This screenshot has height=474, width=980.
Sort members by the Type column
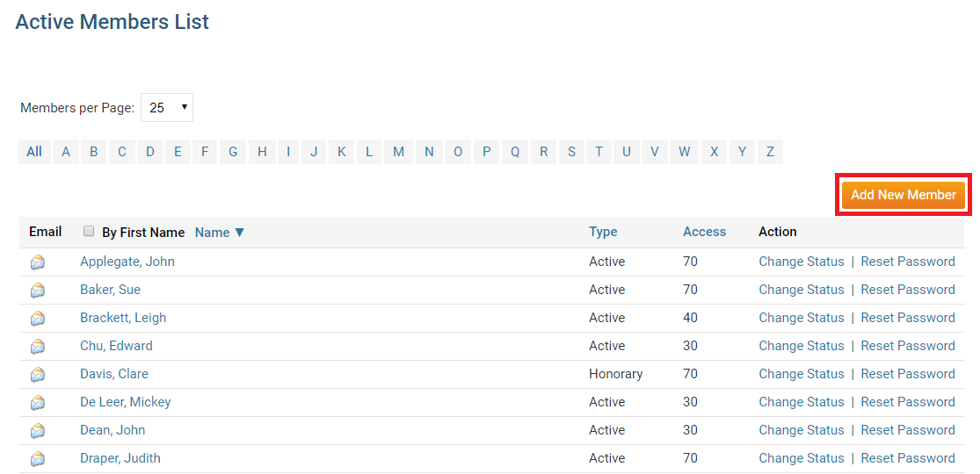click(603, 232)
